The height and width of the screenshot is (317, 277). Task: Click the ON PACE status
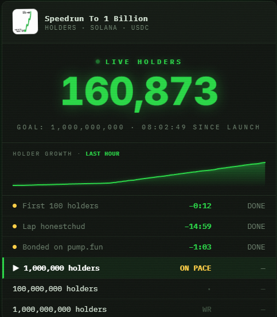[x=196, y=268]
